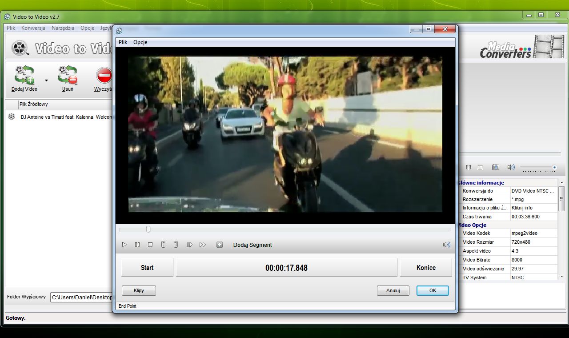
Task: Click the film reel icon beside DJ Antoine file
Action: pos(12,117)
